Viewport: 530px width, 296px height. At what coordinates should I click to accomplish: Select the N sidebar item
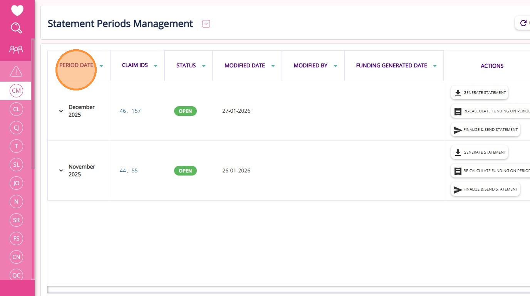pyautogui.click(x=16, y=202)
